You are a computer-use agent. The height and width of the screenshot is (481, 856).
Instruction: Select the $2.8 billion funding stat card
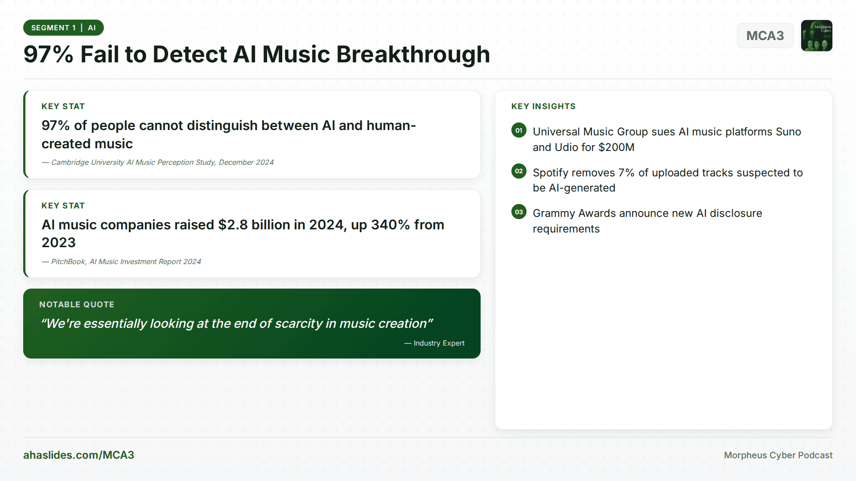[x=252, y=233]
